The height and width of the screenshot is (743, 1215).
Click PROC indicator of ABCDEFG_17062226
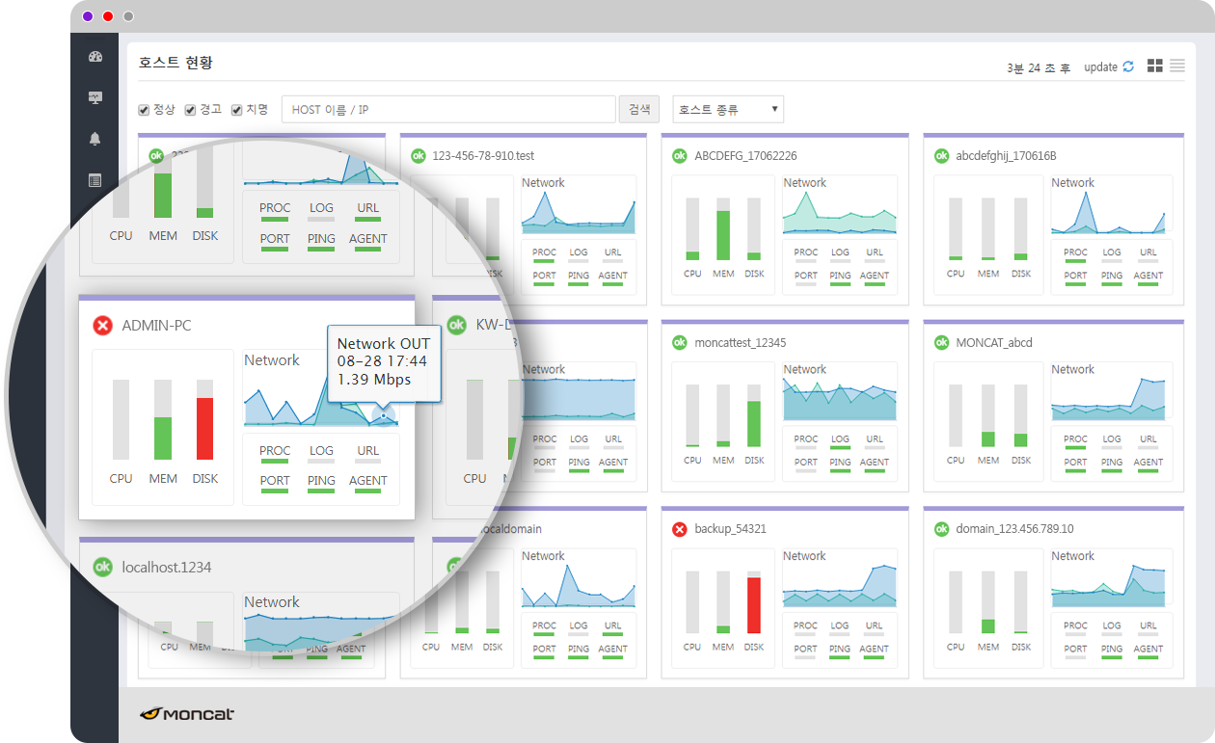tap(806, 254)
